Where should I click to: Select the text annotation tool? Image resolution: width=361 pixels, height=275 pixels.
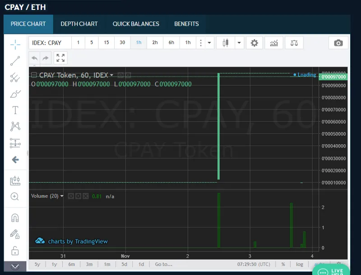(15, 110)
